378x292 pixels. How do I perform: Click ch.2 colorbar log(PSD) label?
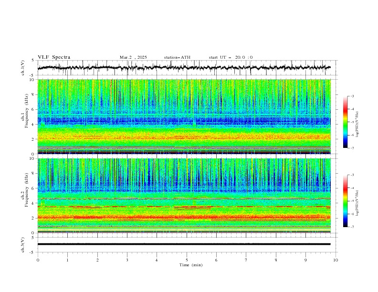[x=357, y=203]
